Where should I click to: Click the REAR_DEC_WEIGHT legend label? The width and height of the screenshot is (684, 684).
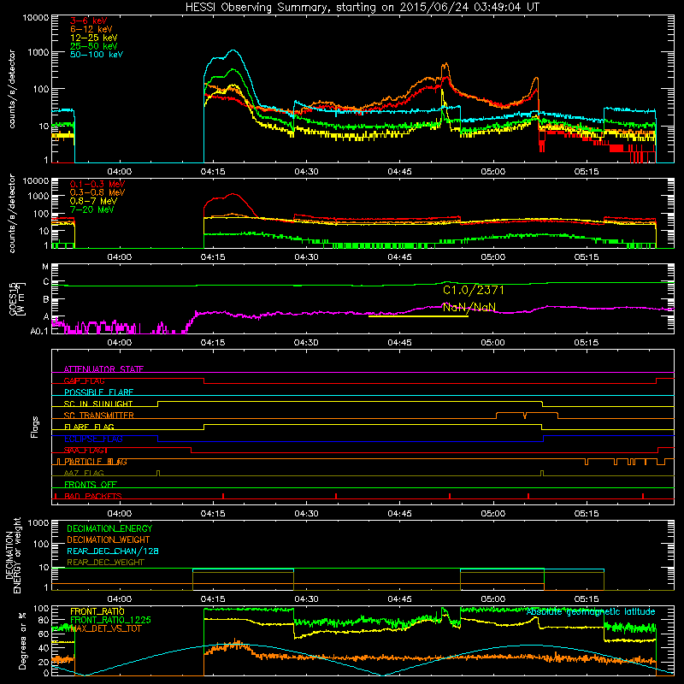pyautogui.click(x=105, y=563)
